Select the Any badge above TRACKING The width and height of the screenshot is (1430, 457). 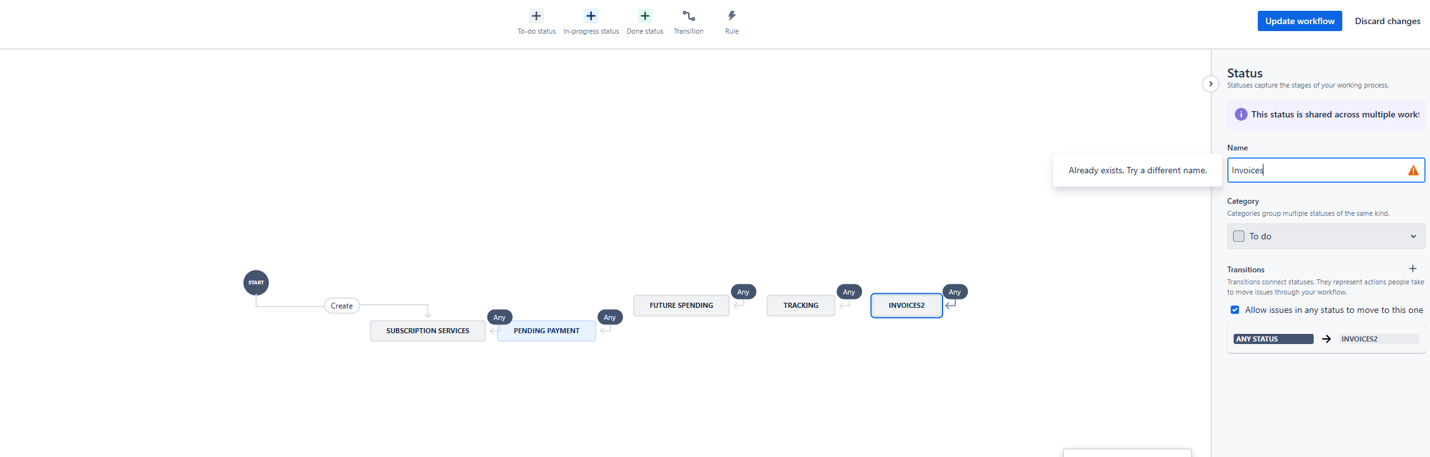click(849, 292)
